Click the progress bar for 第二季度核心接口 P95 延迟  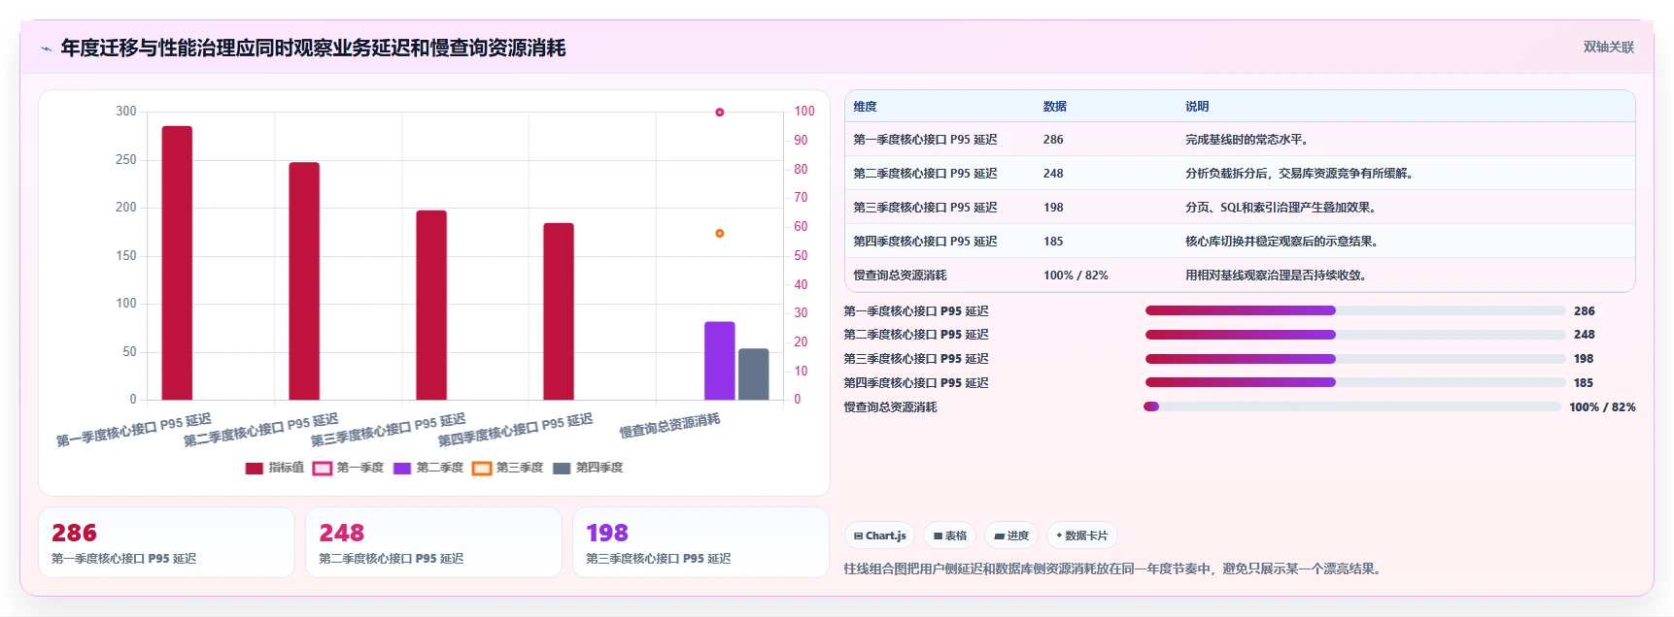[1354, 335]
